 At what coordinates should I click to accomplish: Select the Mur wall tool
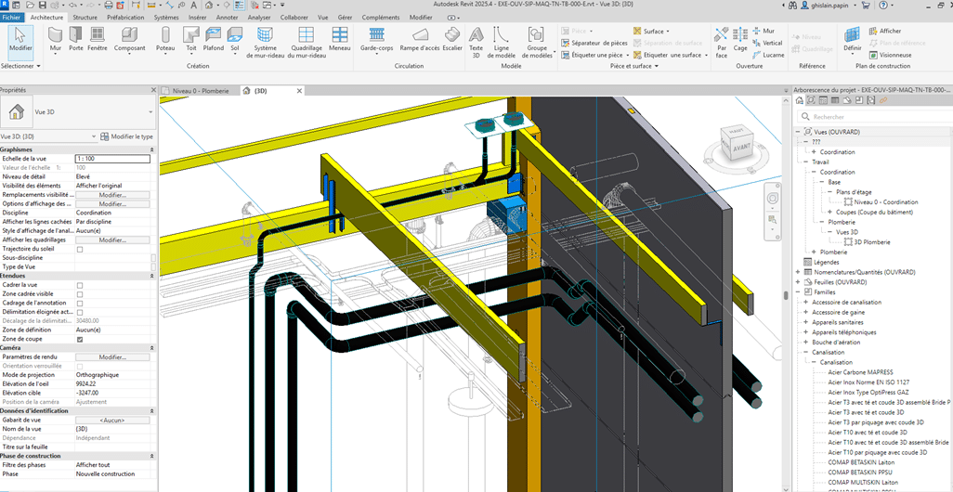pos(56,40)
